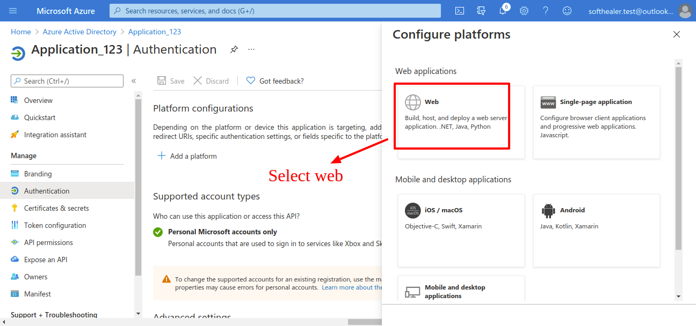Go to Home breadcrumb
The image size is (696, 326).
pos(21,32)
